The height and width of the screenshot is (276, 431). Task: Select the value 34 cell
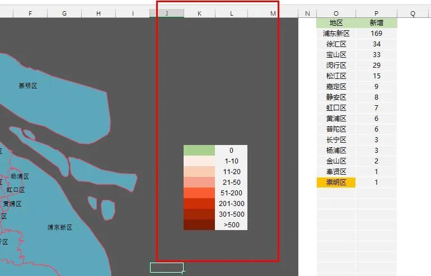click(x=376, y=44)
